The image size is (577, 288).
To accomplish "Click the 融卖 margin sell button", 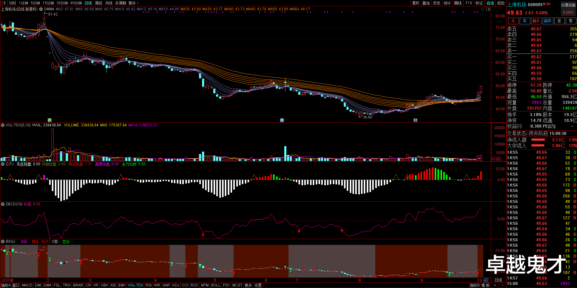I will [x=548, y=21].
